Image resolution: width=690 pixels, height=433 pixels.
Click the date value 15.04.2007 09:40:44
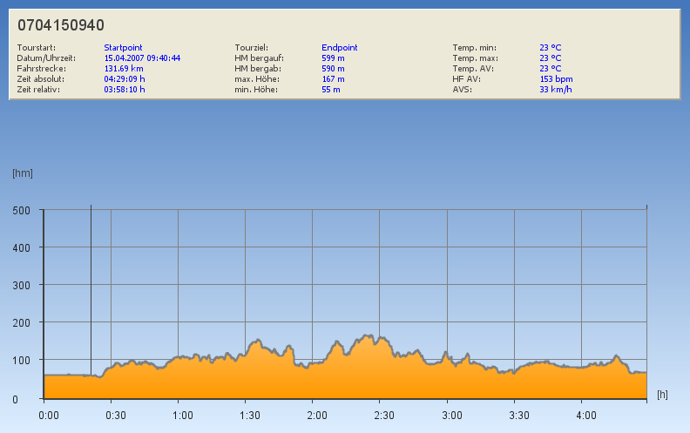(x=142, y=58)
